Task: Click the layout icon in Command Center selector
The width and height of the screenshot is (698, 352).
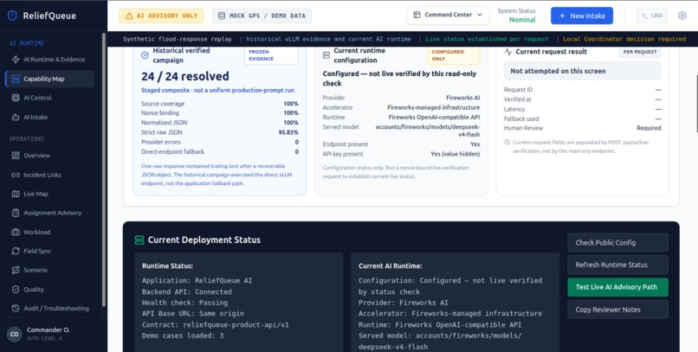Action: point(417,15)
